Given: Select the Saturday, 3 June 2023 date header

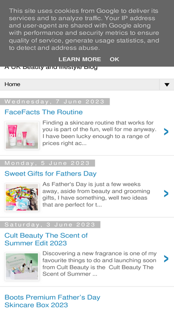Looking at the screenshot, I should 50,225.
